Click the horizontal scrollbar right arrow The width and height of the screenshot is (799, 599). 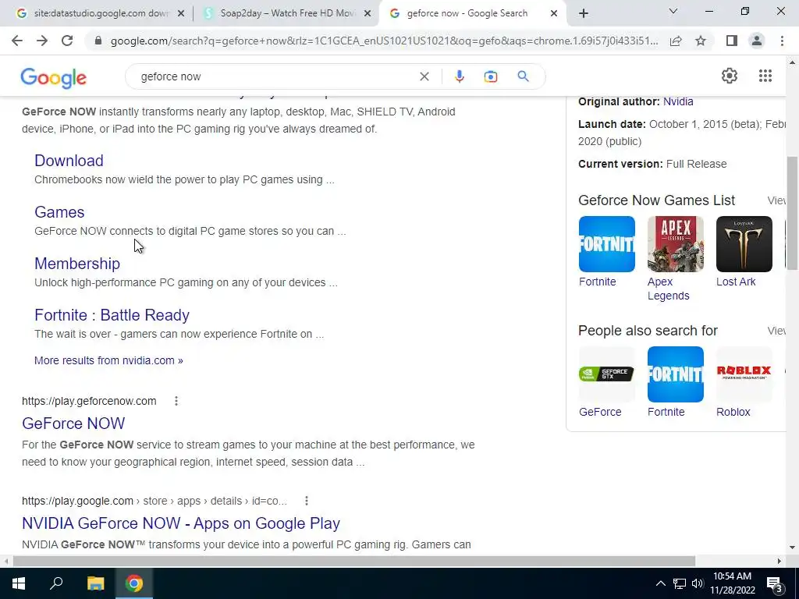point(779,561)
